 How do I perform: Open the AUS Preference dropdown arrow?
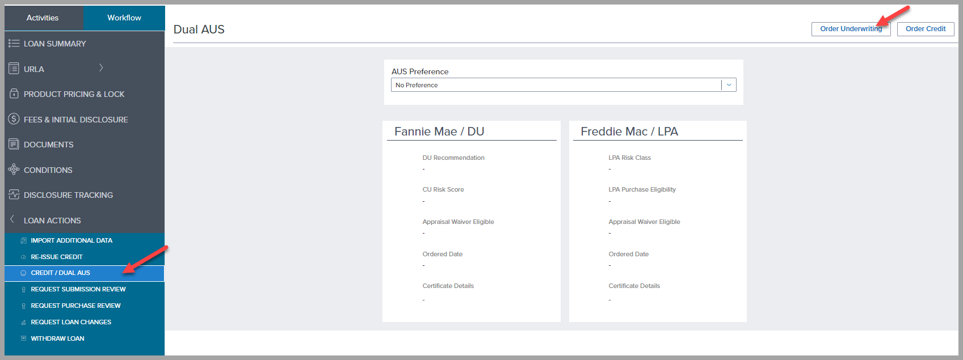tap(729, 85)
